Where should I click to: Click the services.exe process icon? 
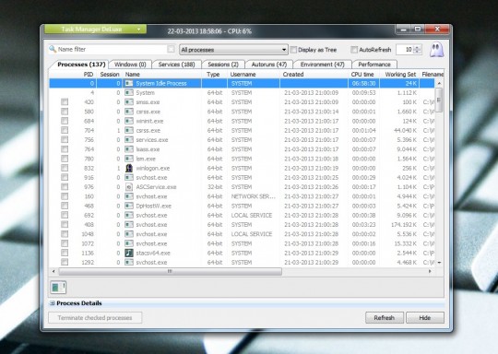(129, 140)
